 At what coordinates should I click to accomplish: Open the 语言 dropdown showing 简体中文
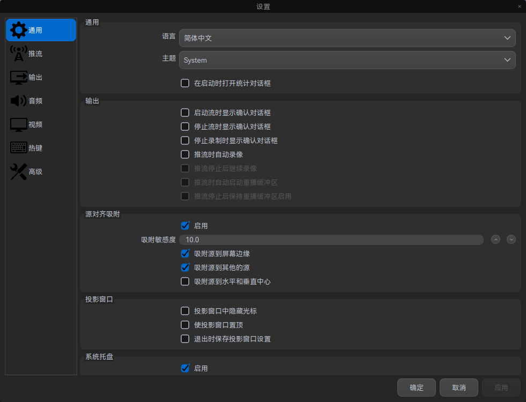pyautogui.click(x=347, y=38)
